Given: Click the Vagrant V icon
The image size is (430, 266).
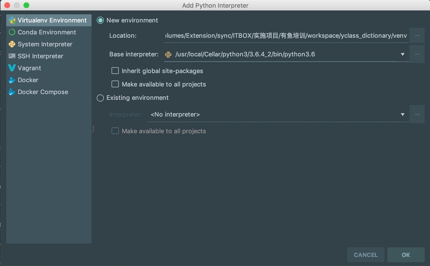Looking at the screenshot, I should click(x=12, y=68).
